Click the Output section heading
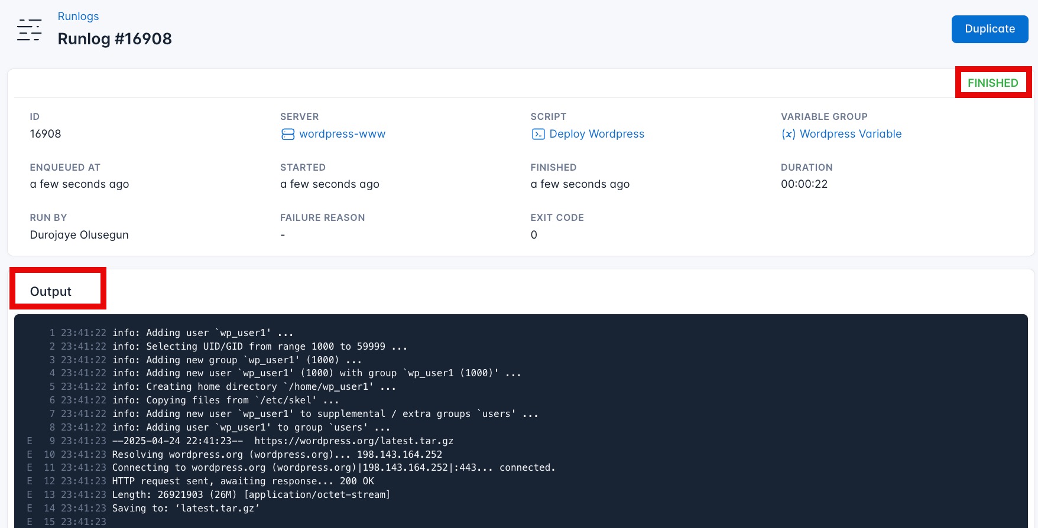The width and height of the screenshot is (1038, 528). 51,292
